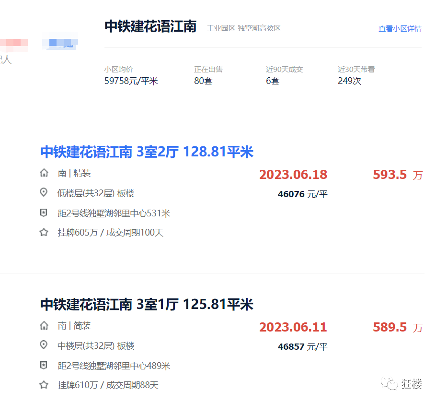Click the star icon beside 挂牌605万
The height and width of the screenshot is (403, 436).
pyautogui.click(x=44, y=232)
